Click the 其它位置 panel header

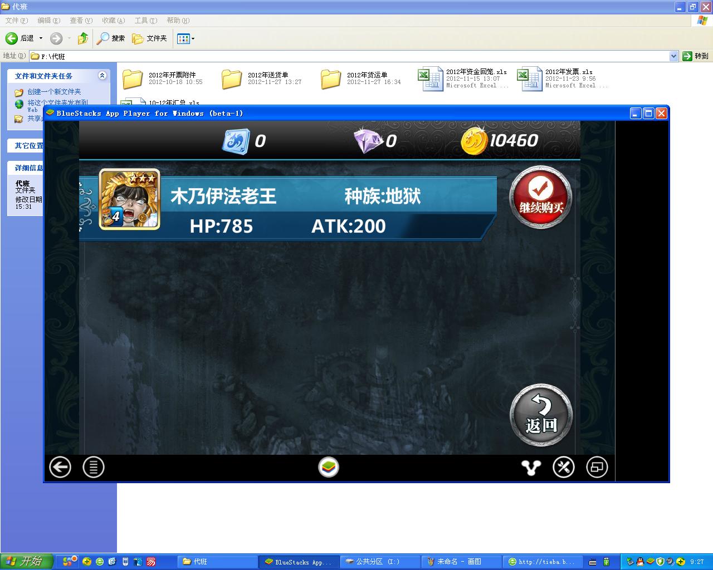coord(26,145)
